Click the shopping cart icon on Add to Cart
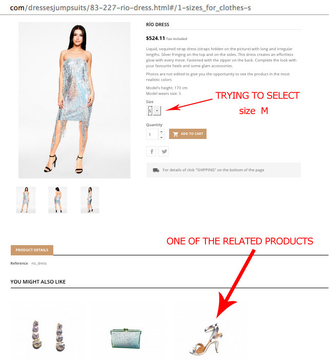329x360 pixels. pyautogui.click(x=176, y=134)
